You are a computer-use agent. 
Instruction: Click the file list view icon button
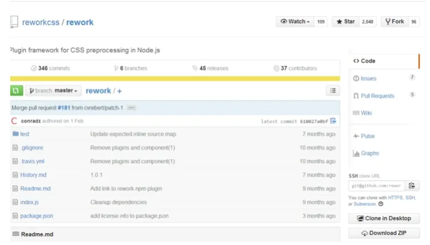(333, 91)
